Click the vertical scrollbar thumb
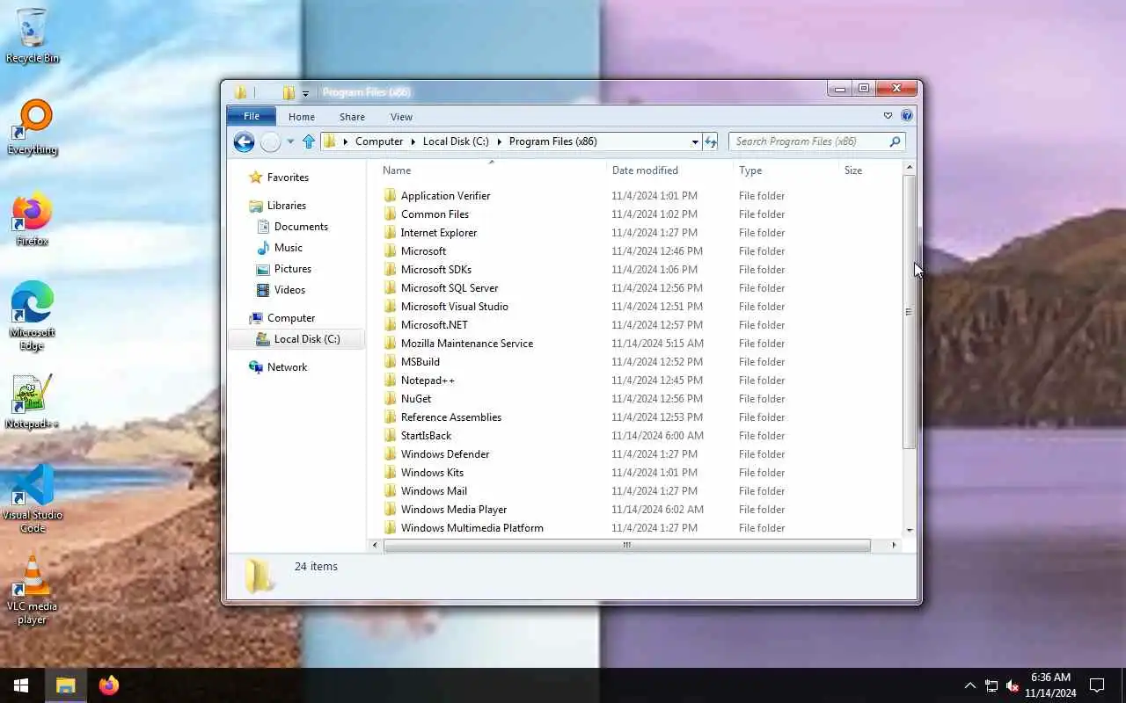 click(x=909, y=312)
